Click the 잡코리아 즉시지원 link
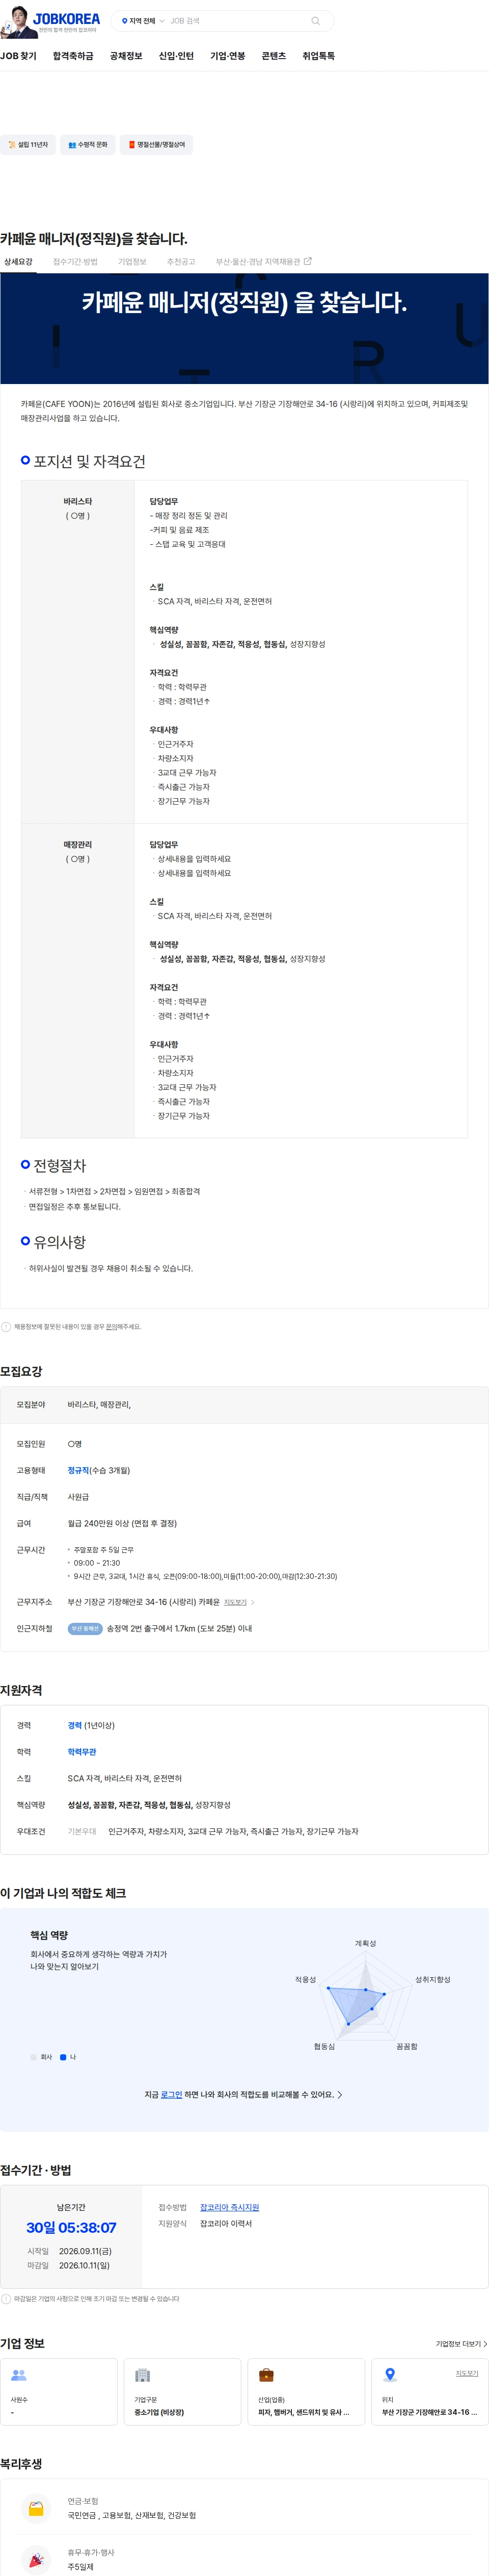 (x=230, y=2207)
